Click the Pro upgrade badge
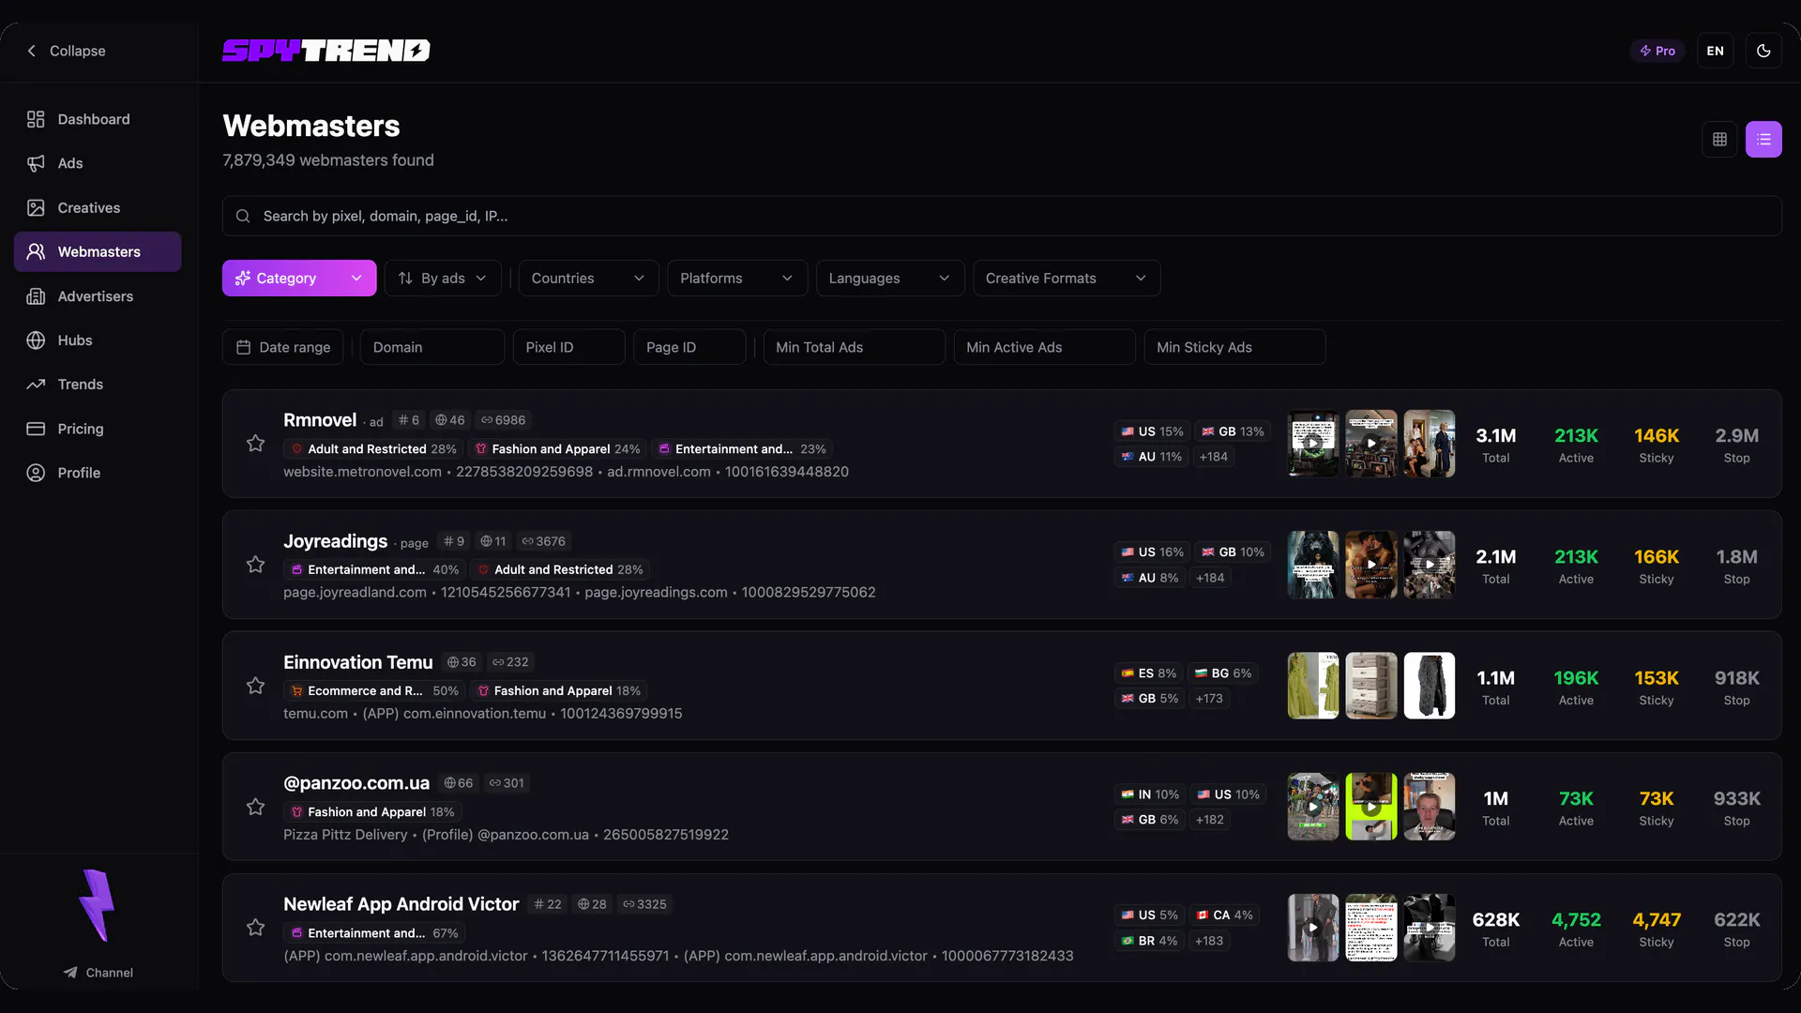Screen dimensions: 1801x1013 [1657, 51]
